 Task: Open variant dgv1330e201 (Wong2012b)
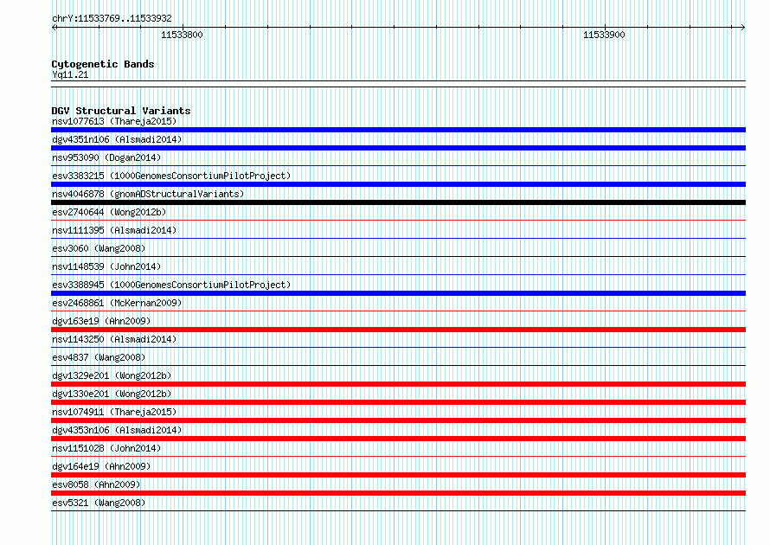point(112,394)
